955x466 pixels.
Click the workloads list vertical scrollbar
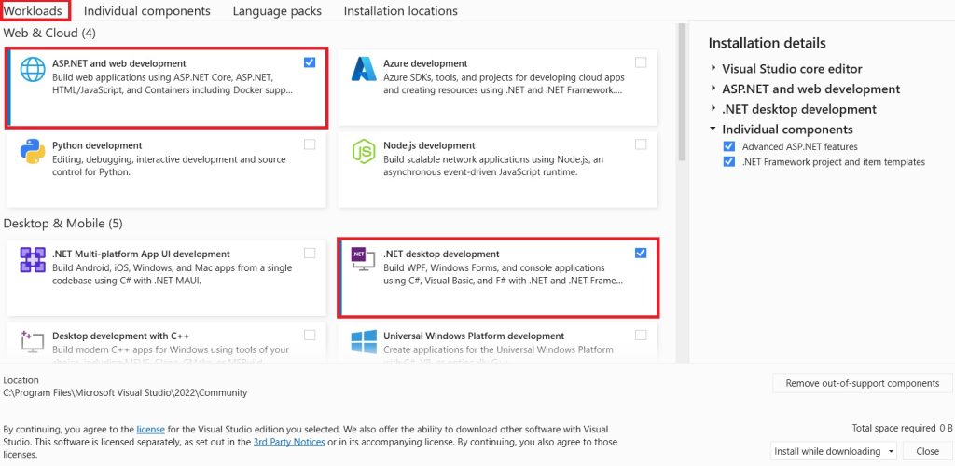682,91
